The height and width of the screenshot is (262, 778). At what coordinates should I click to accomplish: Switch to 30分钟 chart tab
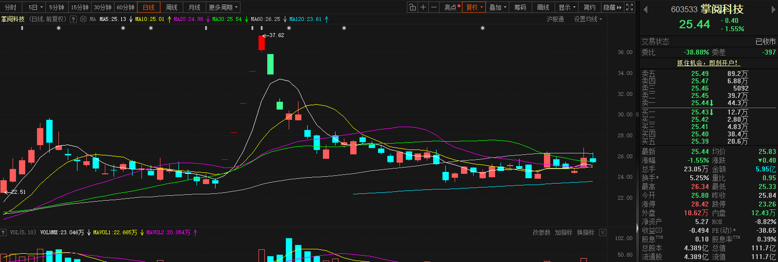point(103,7)
